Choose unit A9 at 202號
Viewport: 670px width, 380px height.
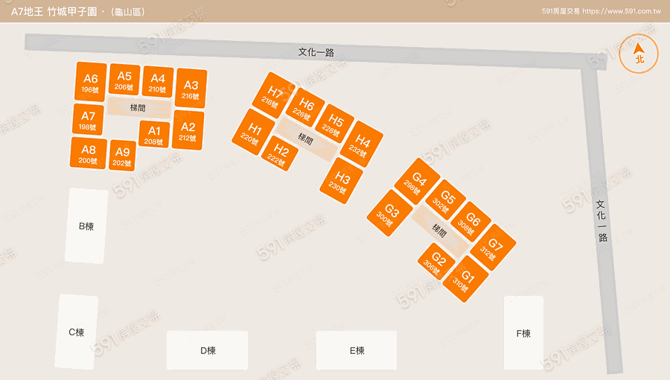point(122,156)
